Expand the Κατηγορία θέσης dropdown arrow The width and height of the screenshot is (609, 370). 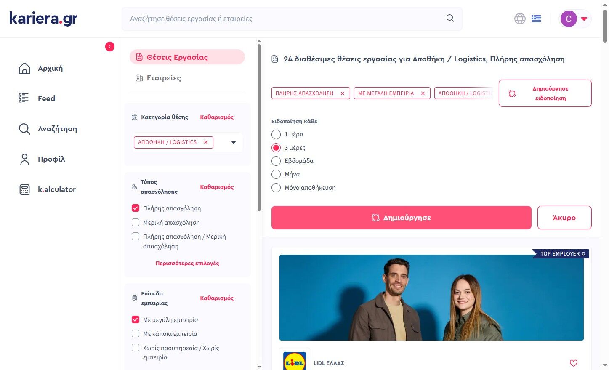point(234,142)
